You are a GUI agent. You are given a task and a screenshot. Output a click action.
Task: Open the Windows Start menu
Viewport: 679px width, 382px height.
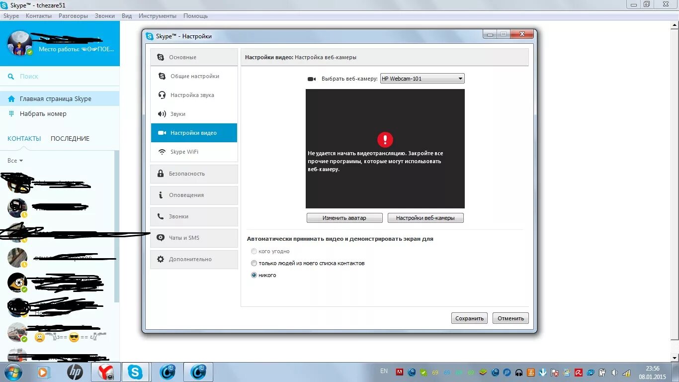point(14,372)
